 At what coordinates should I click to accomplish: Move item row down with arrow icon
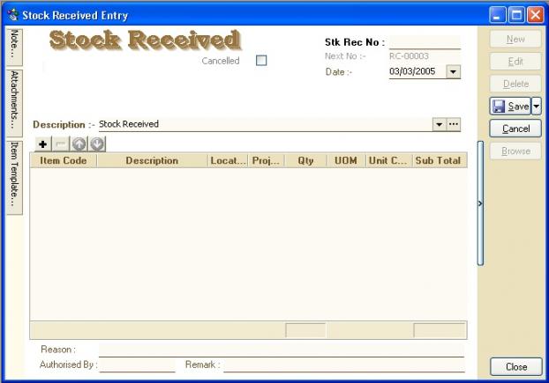[x=97, y=144]
